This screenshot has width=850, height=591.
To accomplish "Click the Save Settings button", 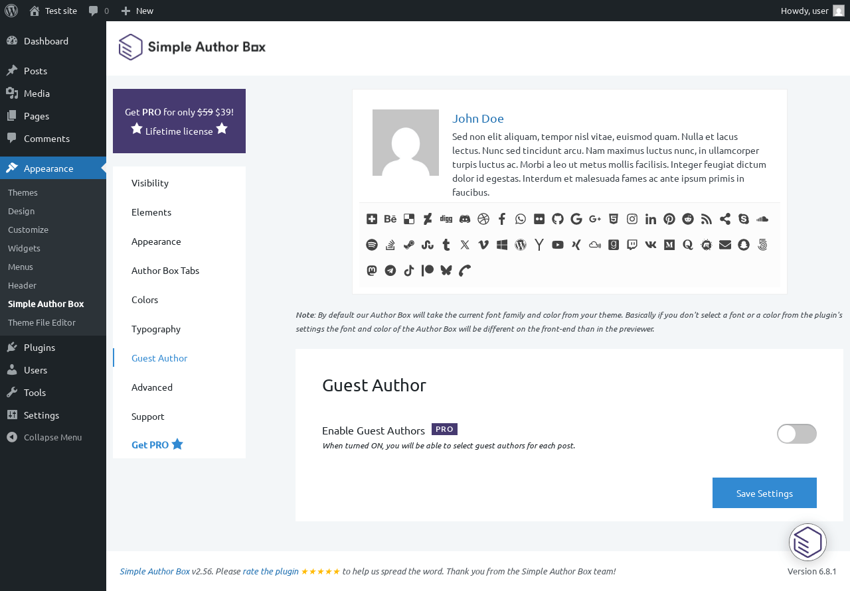I will [x=764, y=493].
